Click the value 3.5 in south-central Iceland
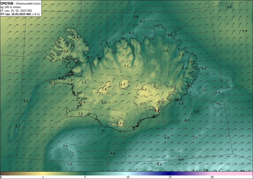 pyautogui.click(x=104, y=103)
